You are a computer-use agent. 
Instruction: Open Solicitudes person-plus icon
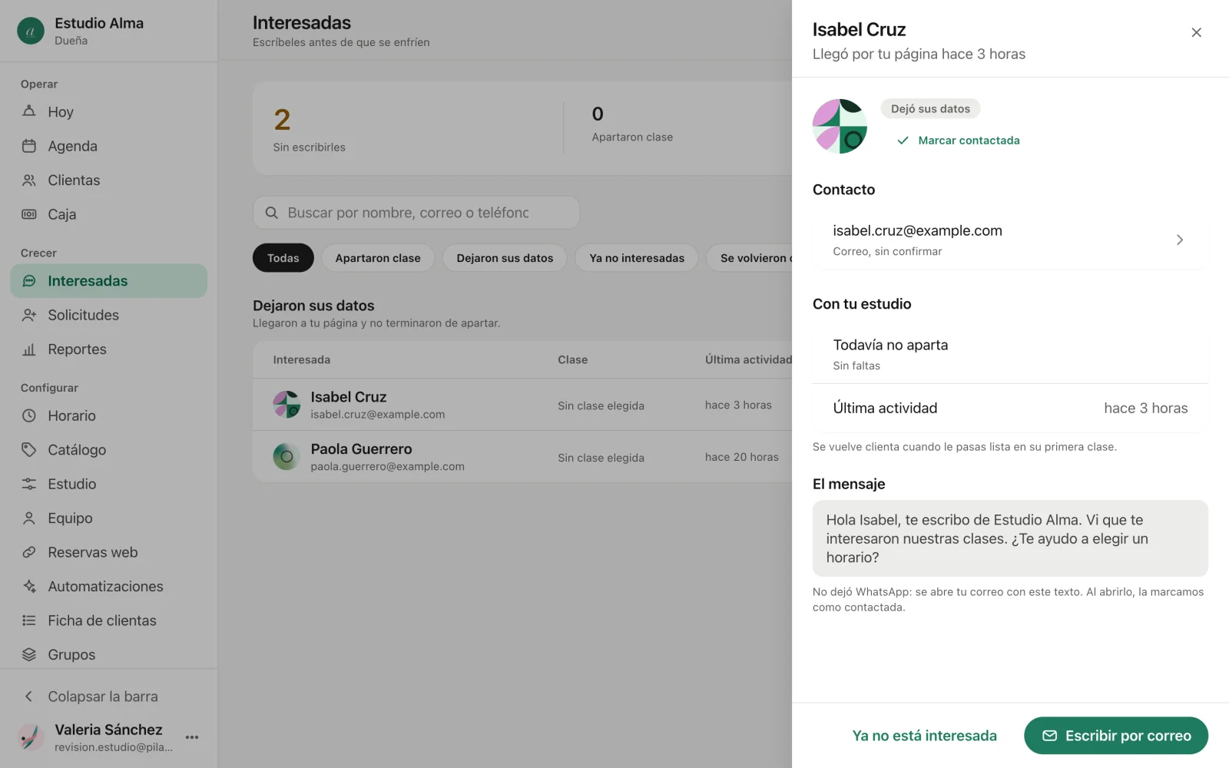[29, 315]
